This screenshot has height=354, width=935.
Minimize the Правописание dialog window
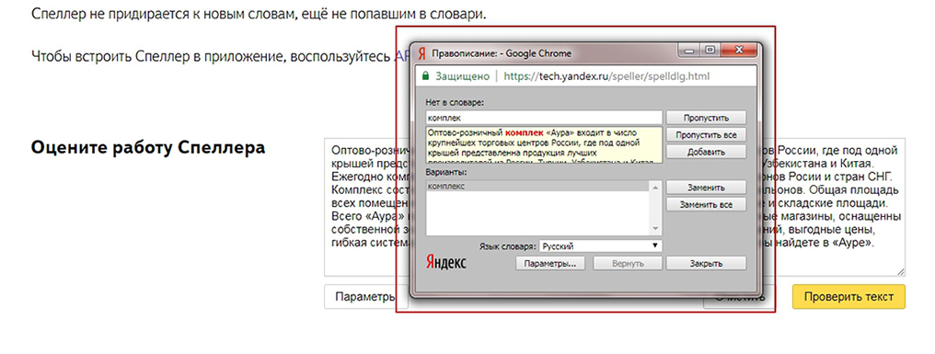pyautogui.click(x=688, y=51)
